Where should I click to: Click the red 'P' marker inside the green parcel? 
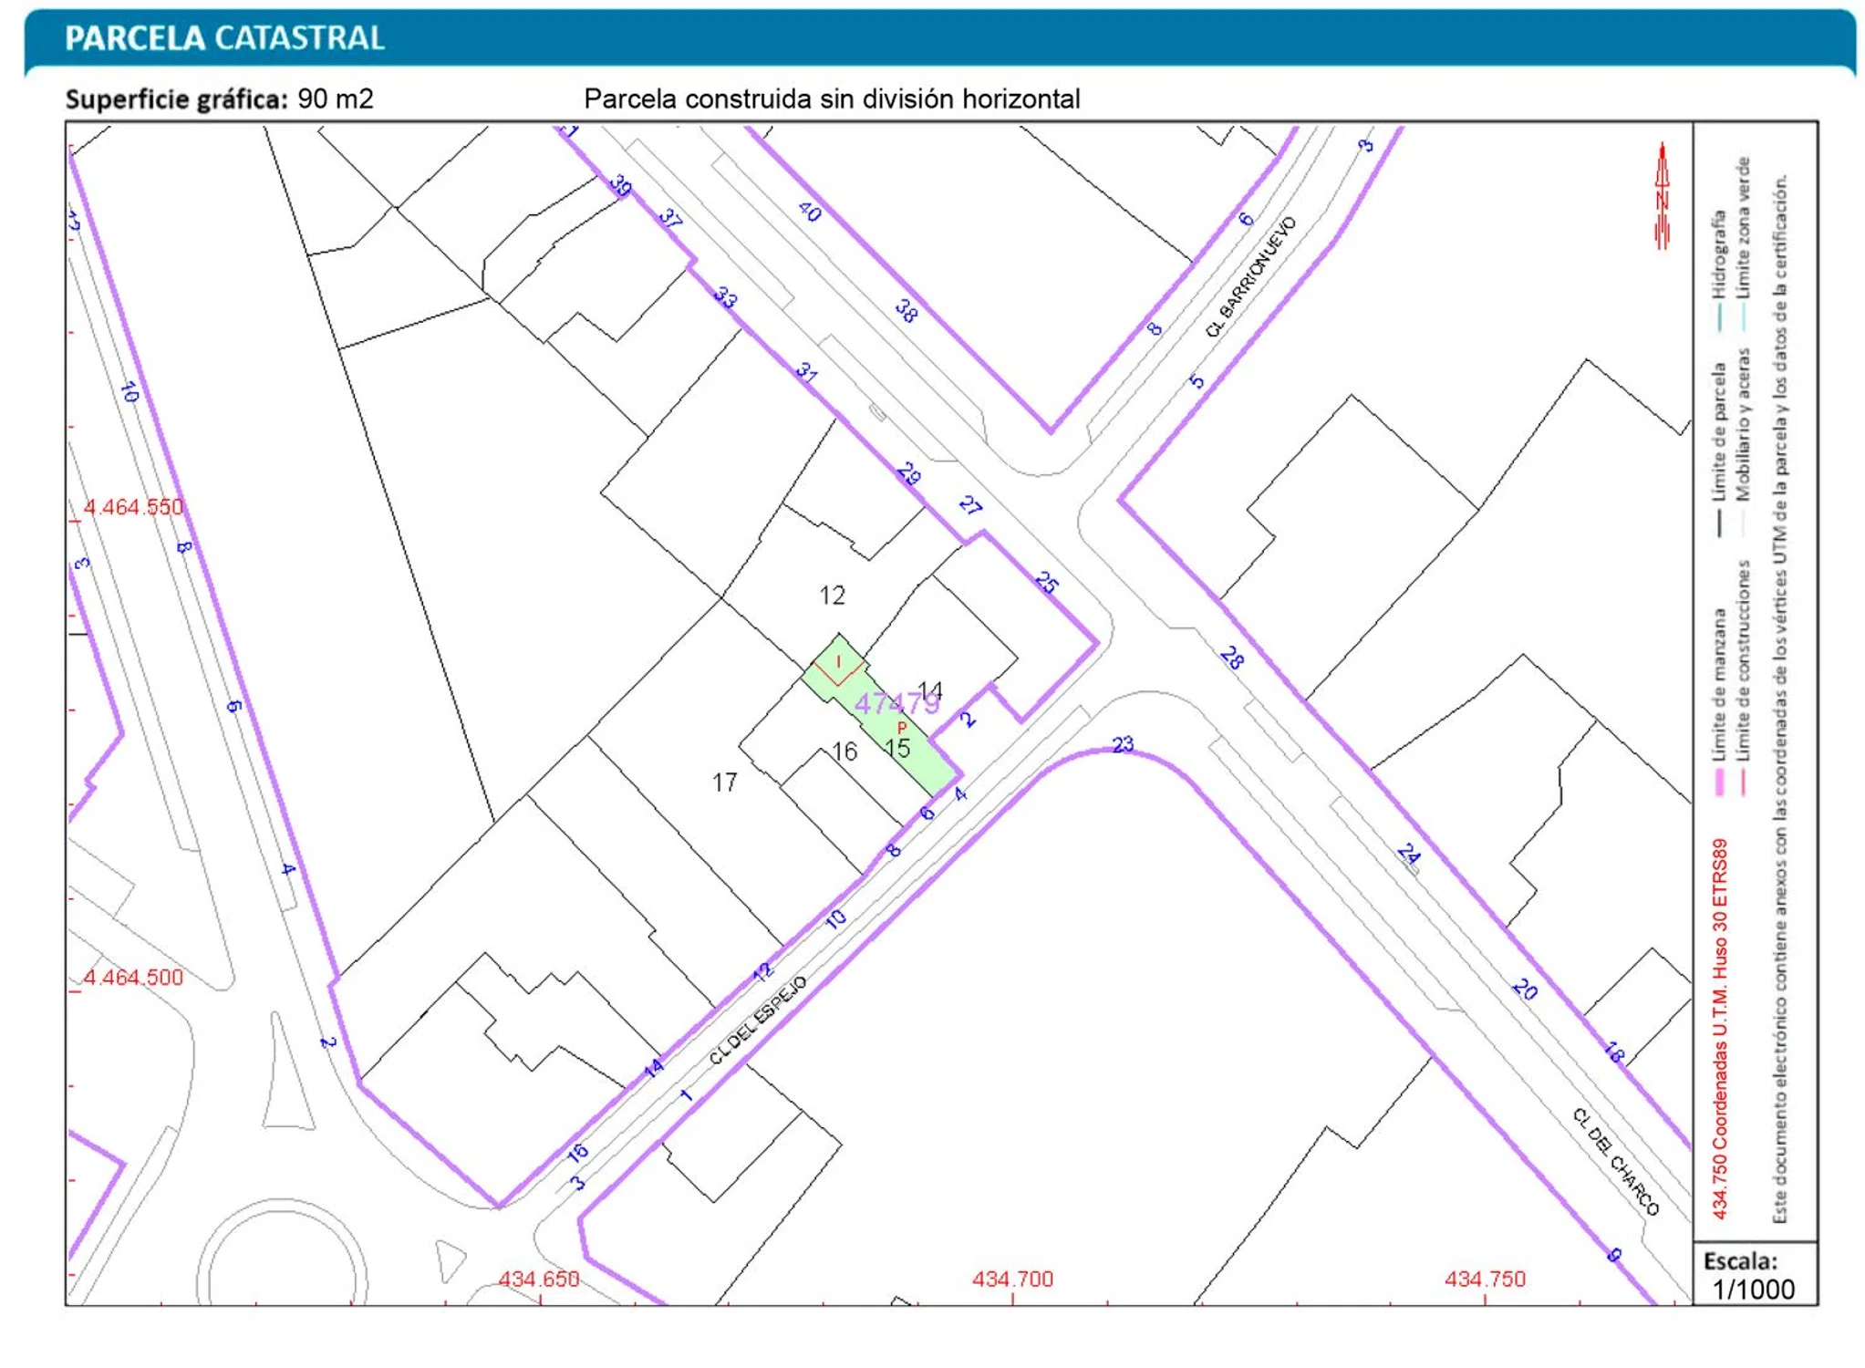tap(902, 727)
